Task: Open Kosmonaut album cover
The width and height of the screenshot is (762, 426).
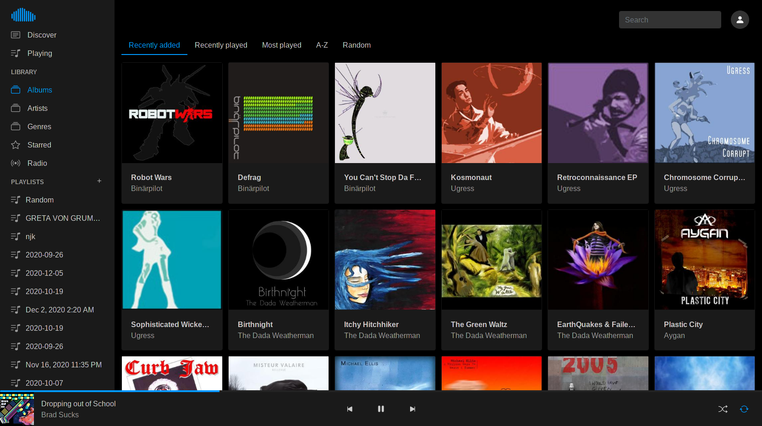Action: click(x=492, y=113)
